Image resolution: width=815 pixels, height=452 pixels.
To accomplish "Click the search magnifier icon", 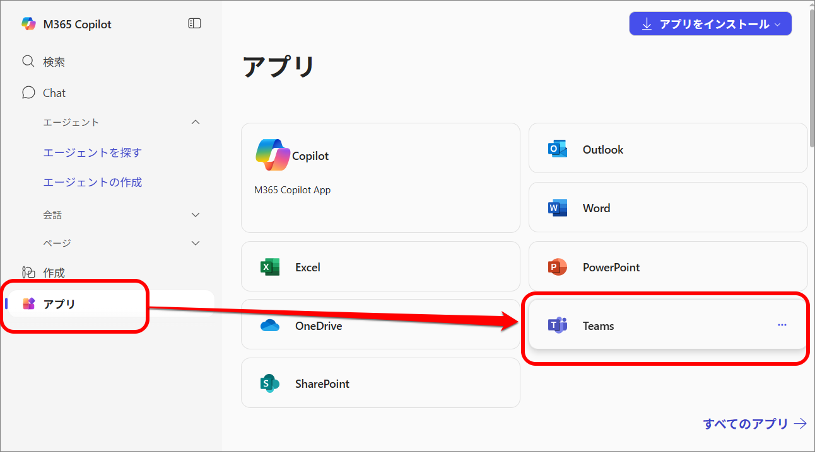I will pyautogui.click(x=28, y=62).
